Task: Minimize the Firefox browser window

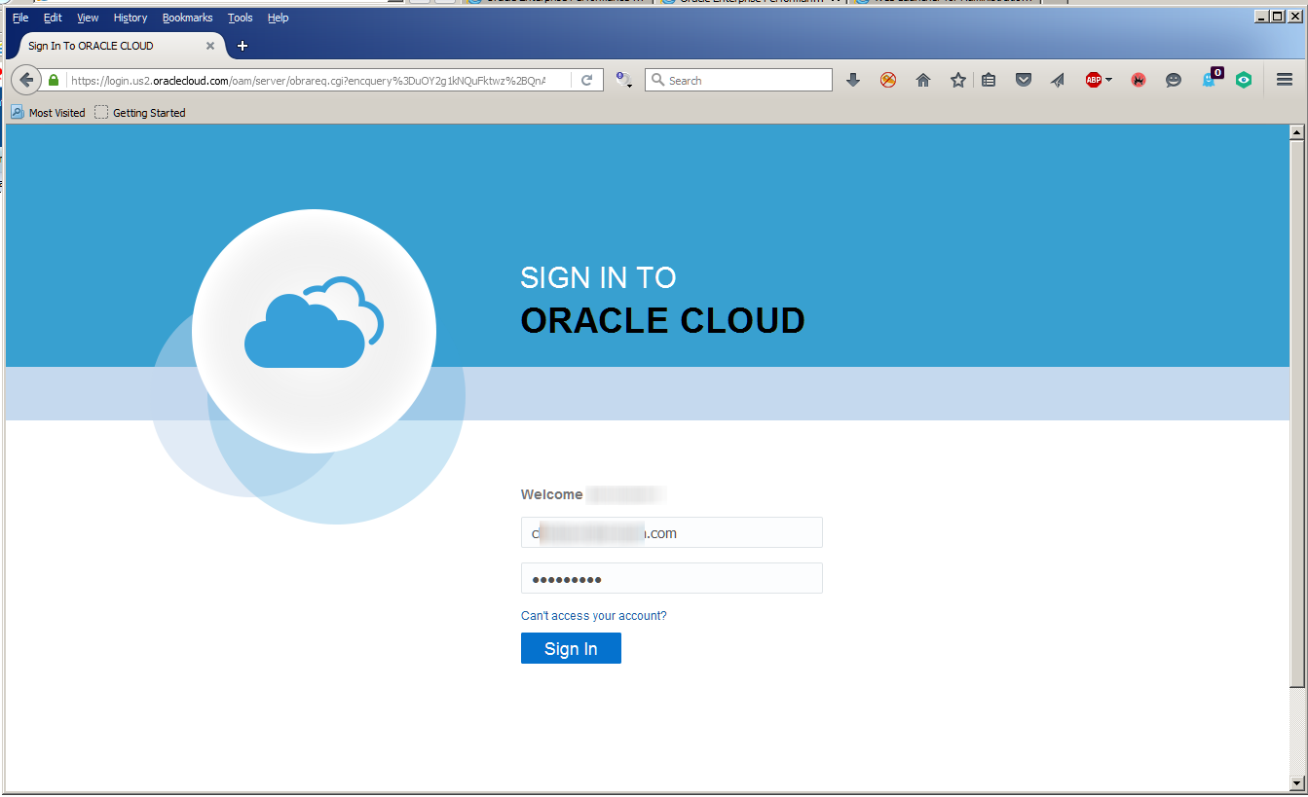Action: (x=1260, y=16)
